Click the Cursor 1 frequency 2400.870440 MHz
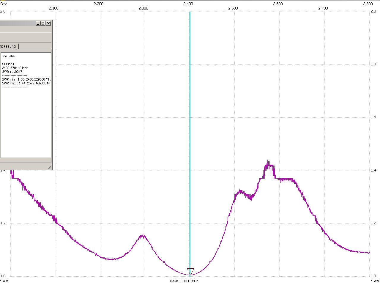Viewport: 380px width, 285px height. [15, 68]
